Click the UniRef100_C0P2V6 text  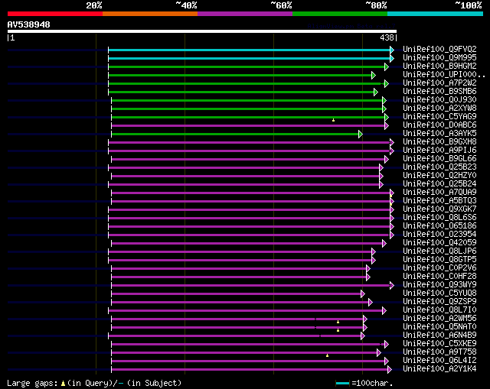tap(439, 268)
